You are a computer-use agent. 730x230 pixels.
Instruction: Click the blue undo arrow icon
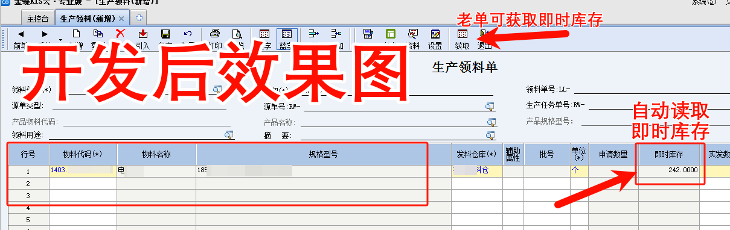[188, 34]
